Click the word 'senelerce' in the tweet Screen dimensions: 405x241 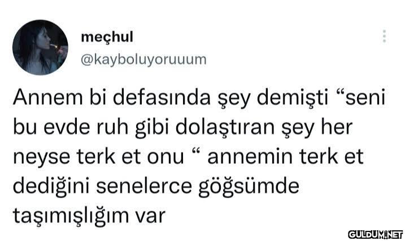pyautogui.click(x=144, y=186)
